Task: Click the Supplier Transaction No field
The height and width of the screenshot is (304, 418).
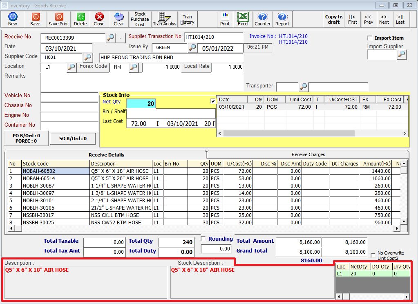Action: pos(214,37)
